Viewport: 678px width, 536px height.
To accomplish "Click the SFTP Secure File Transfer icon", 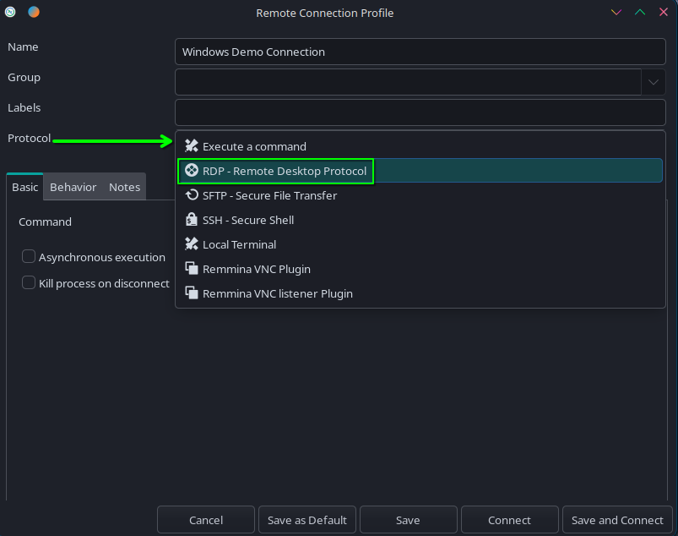I will click(192, 195).
